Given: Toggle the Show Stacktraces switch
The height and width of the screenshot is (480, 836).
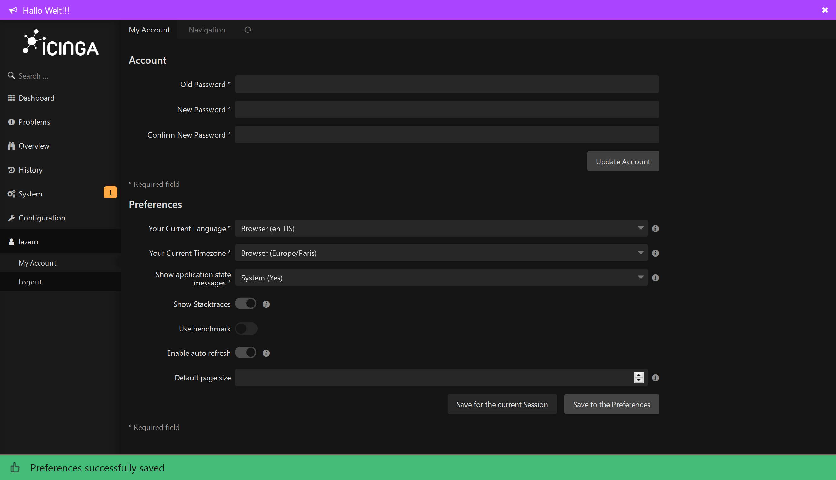Looking at the screenshot, I should pos(246,304).
